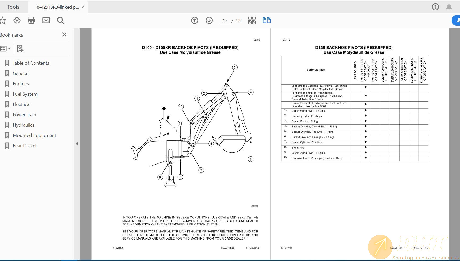Screen dimensions: 460x261
Task: Collapse the Bookmarks side panel
Action: point(77,144)
